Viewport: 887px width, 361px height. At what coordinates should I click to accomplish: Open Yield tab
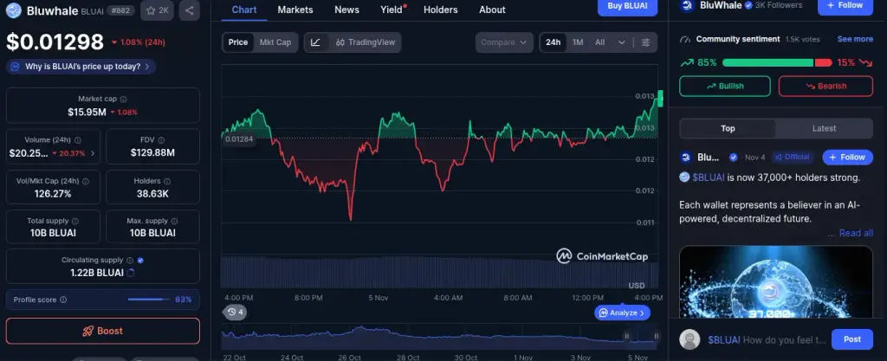coord(392,10)
